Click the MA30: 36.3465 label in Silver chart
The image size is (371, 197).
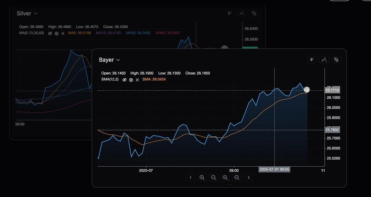[x=138, y=33]
